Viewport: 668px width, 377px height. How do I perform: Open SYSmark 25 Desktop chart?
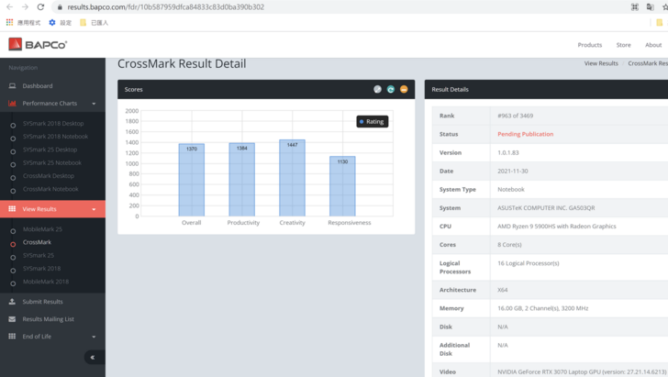(50, 150)
